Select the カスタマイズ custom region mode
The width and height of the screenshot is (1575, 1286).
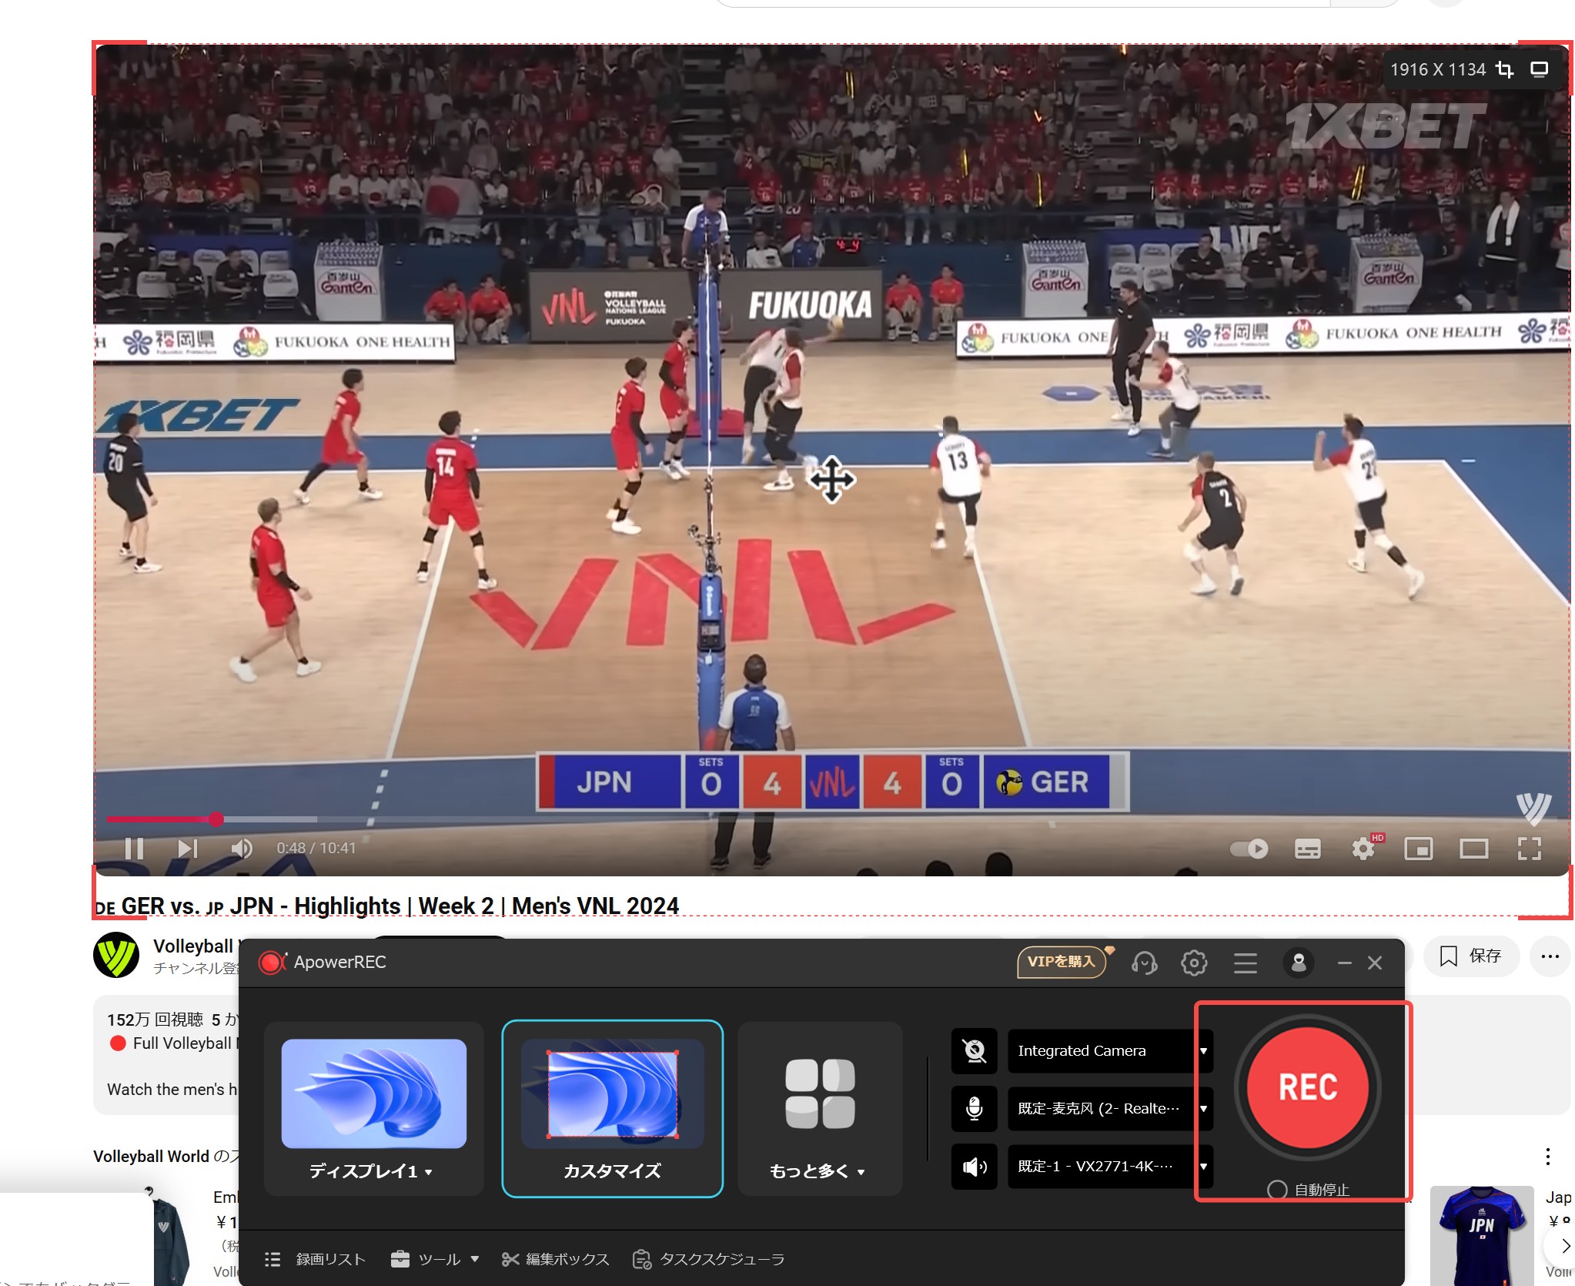coord(613,1108)
